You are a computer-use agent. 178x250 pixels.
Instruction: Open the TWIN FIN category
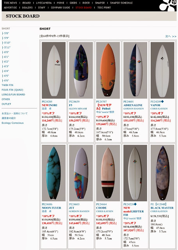pos(7,85)
